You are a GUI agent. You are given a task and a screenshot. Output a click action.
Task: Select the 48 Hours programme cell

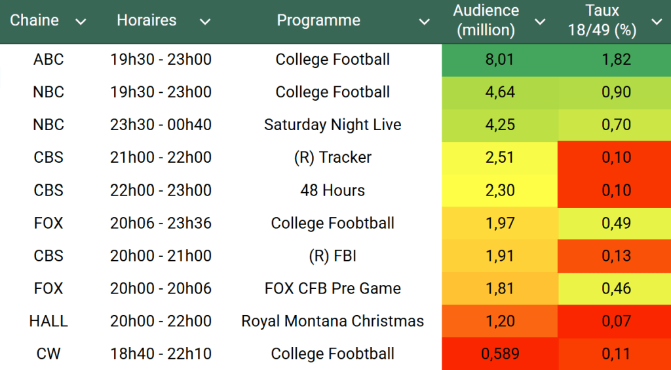[x=332, y=190]
